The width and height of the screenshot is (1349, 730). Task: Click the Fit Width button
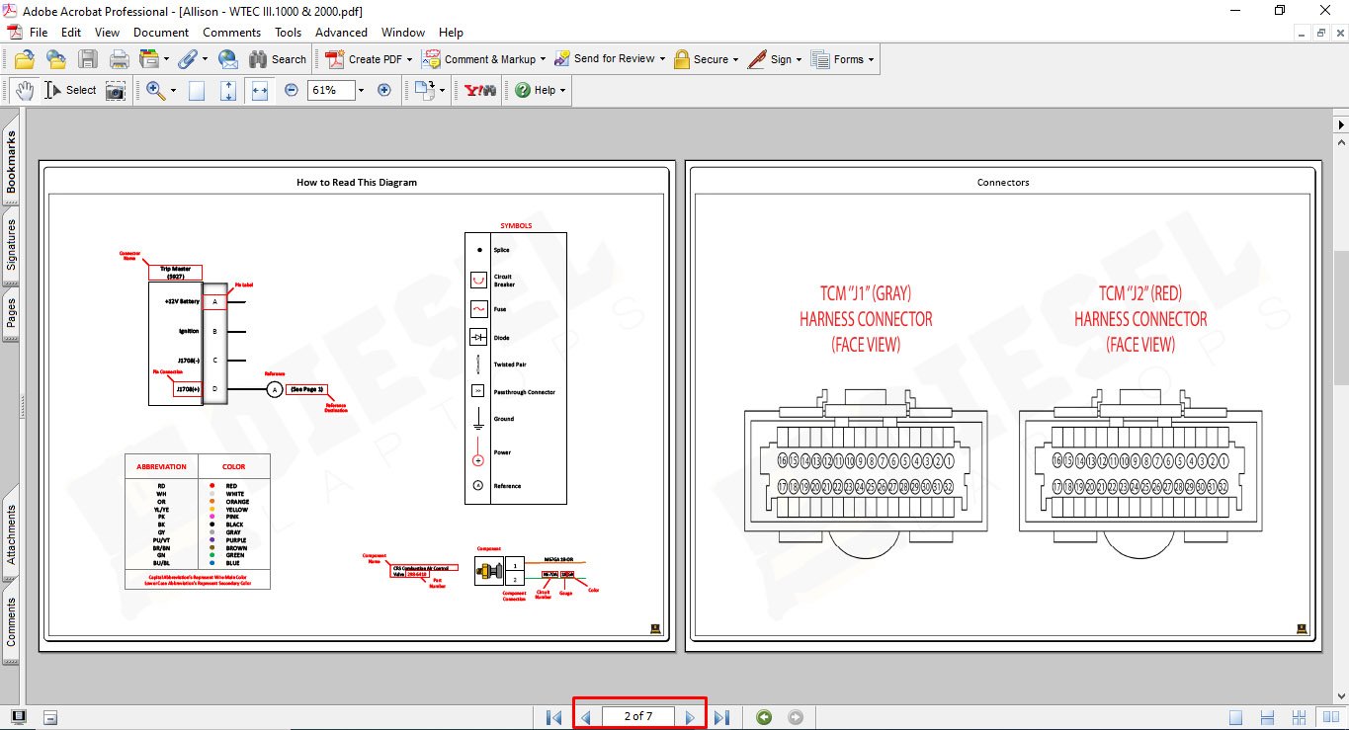260,90
